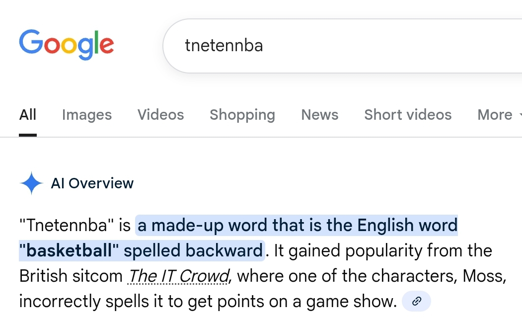Switch to the Images tab
The width and height of the screenshot is (522, 321).
pyautogui.click(x=87, y=115)
